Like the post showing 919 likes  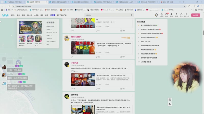tap(122, 57)
